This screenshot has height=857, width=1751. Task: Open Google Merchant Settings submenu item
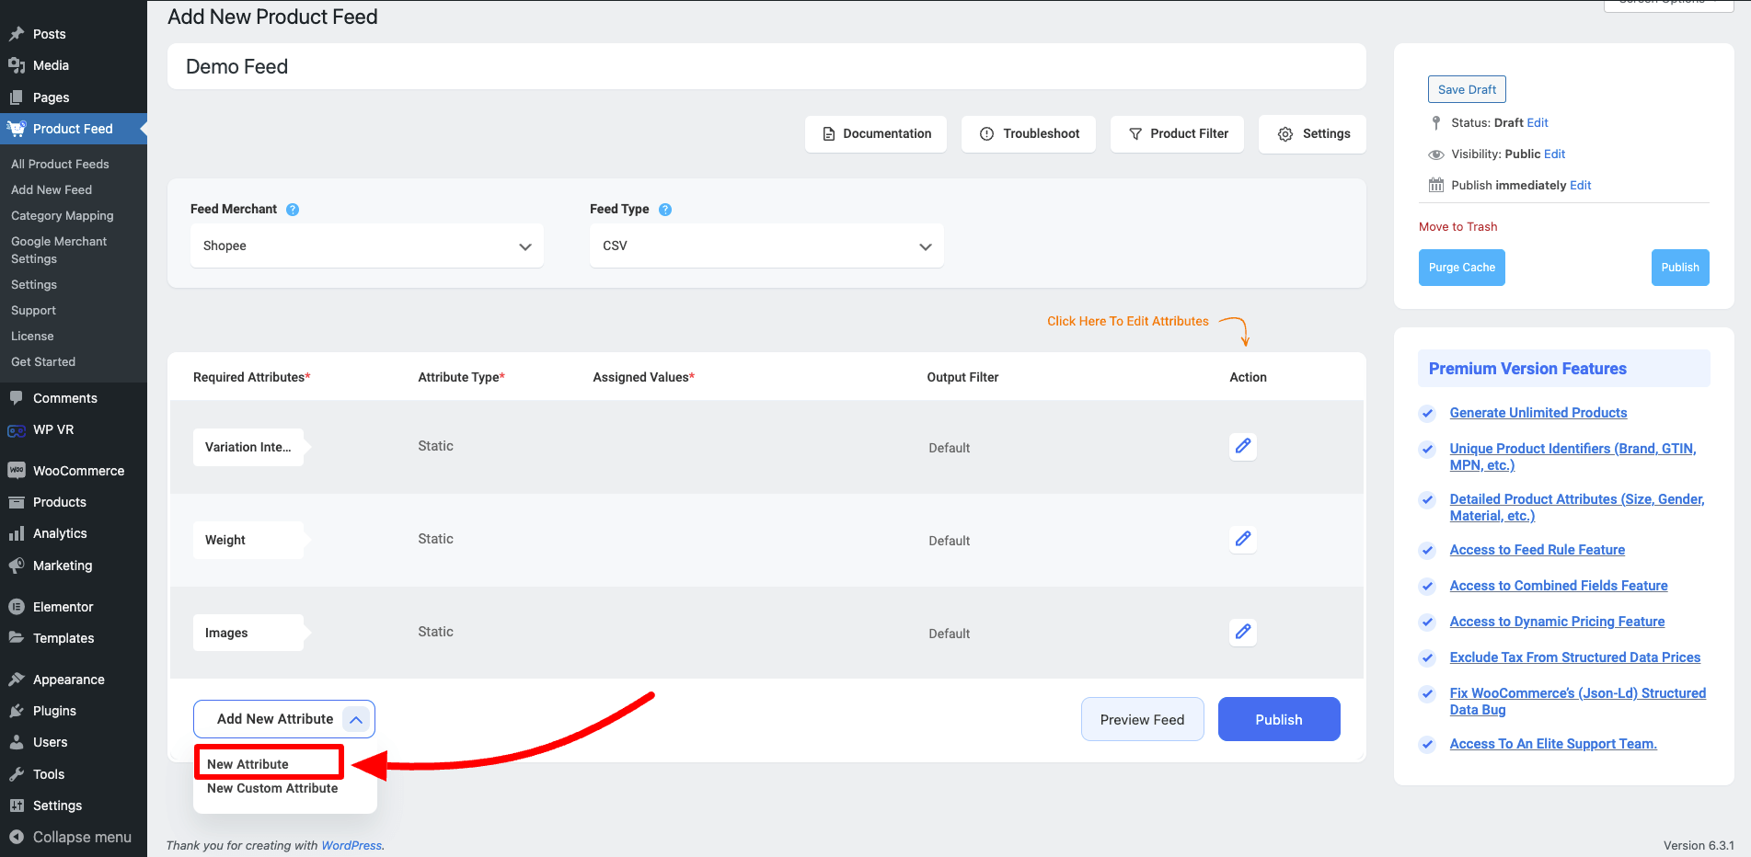pos(59,250)
